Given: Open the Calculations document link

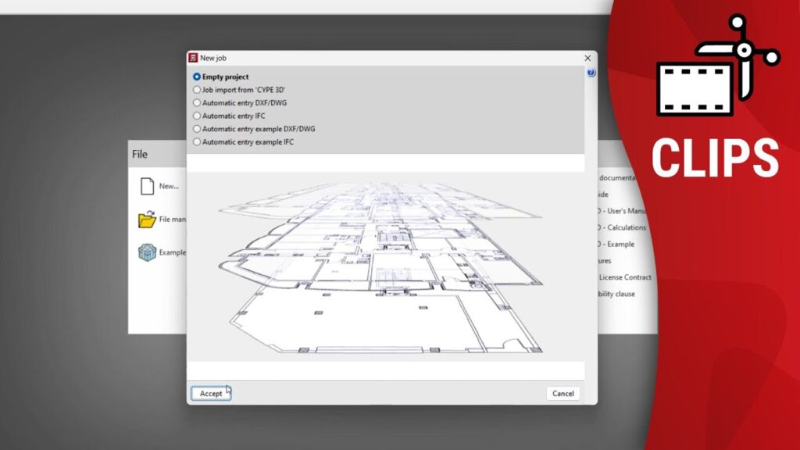Looking at the screenshot, I should pos(622,228).
